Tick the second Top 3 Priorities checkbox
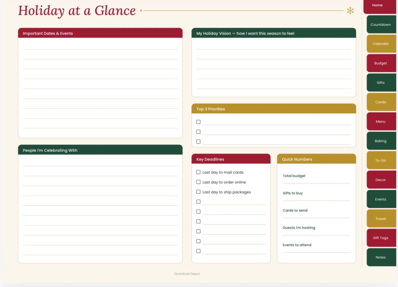This screenshot has width=398, height=287. click(x=198, y=132)
